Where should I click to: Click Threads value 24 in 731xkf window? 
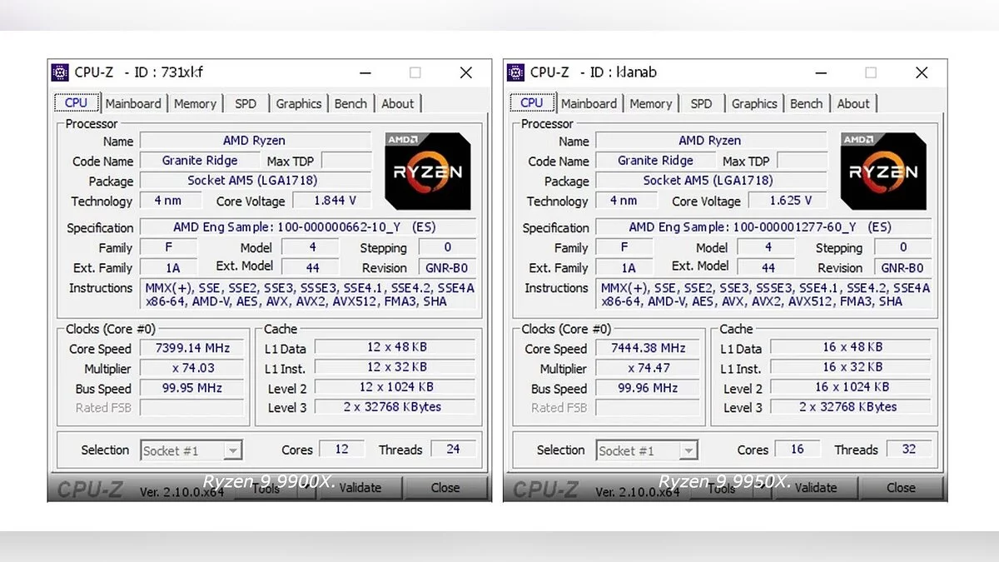(x=453, y=450)
